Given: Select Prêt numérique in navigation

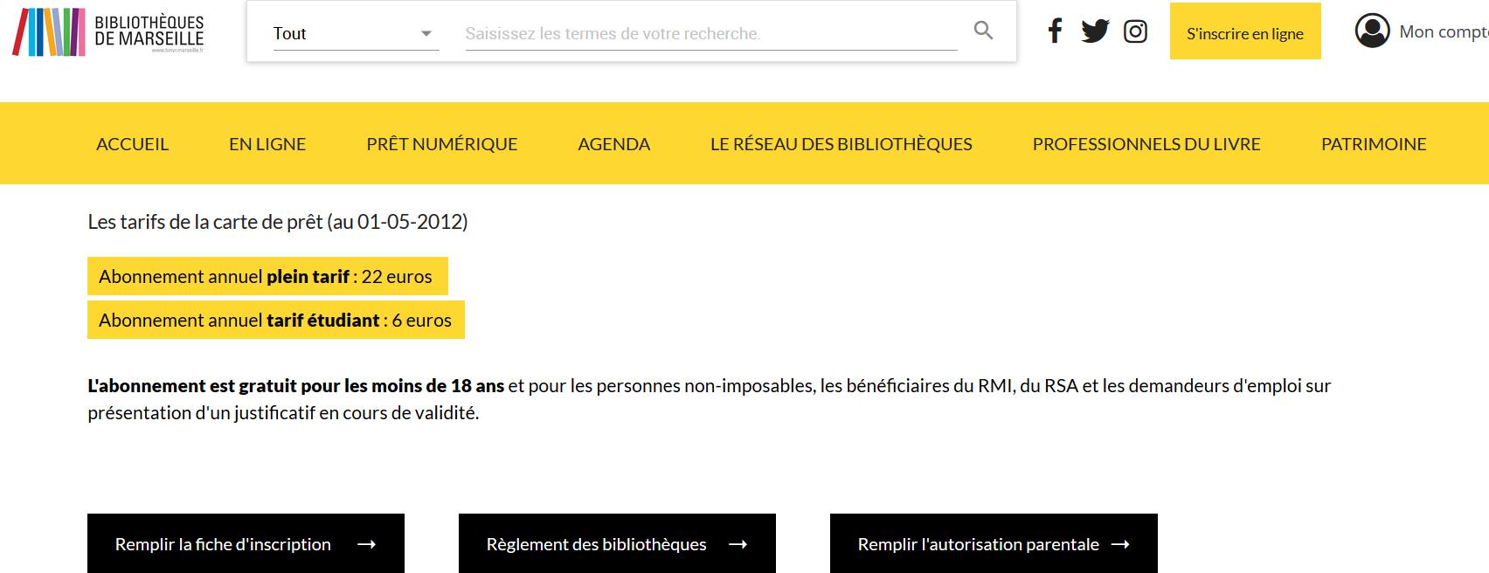Looking at the screenshot, I should click(x=441, y=144).
